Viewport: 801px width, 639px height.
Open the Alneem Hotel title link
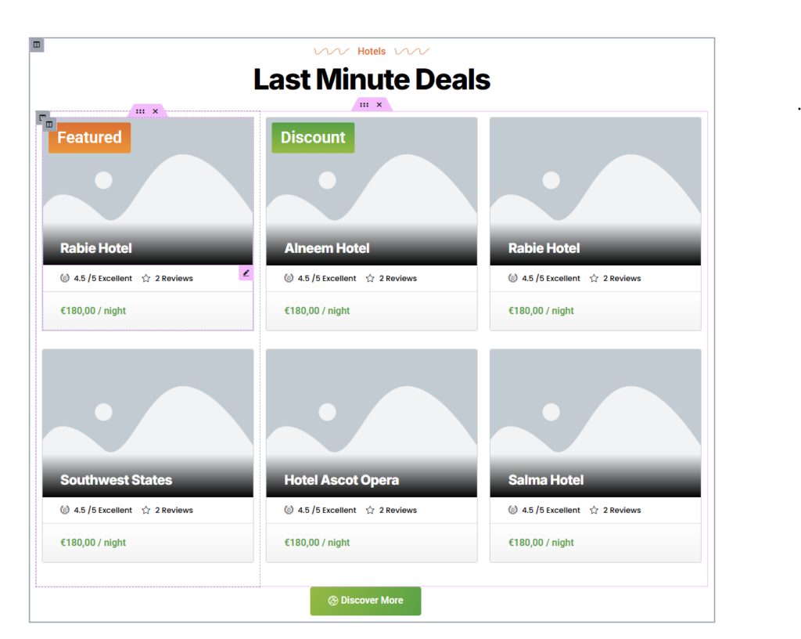[327, 248]
